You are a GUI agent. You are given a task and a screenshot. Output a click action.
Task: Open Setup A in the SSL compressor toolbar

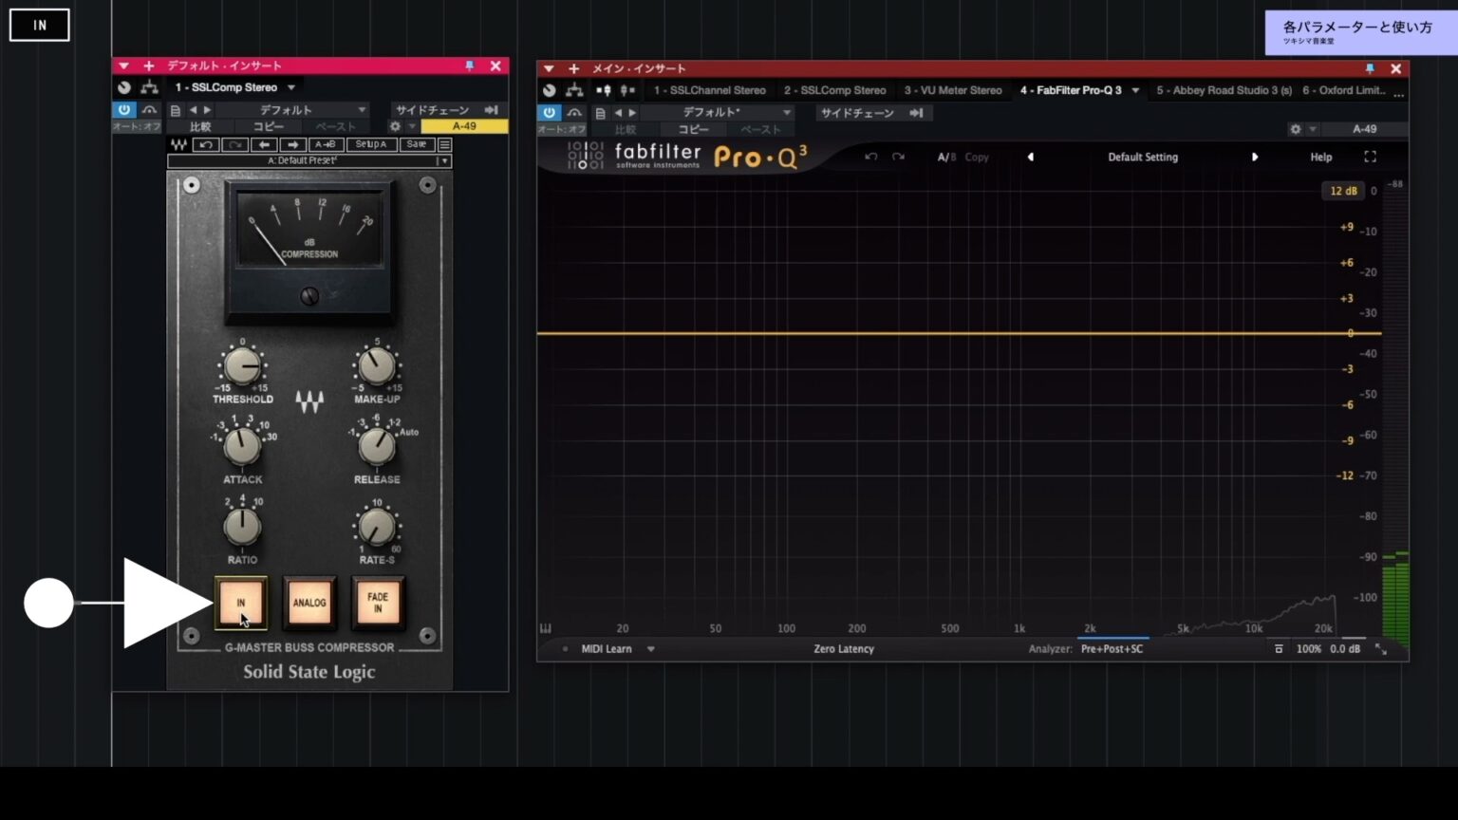click(371, 144)
